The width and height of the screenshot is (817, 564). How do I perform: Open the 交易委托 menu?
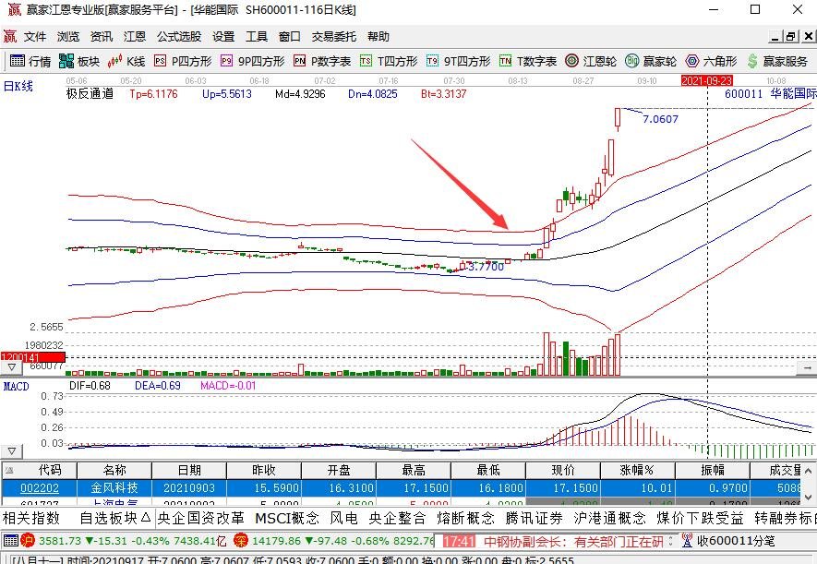(x=334, y=36)
